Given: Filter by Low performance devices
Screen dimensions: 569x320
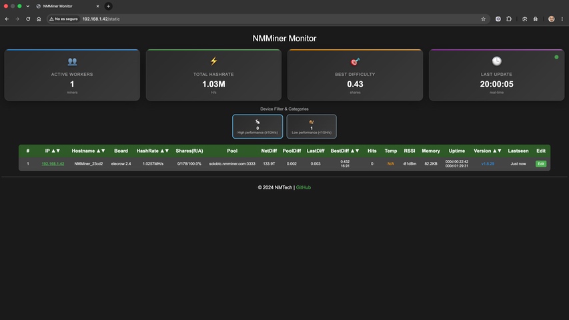Looking at the screenshot, I should 312,126.
